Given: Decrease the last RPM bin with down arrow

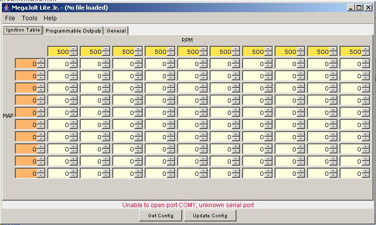Looking at the screenshot, I should click(366, 54).
